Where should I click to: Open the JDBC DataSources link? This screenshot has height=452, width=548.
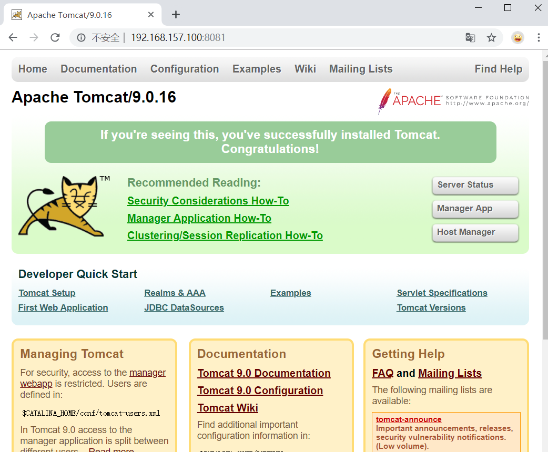184,308
